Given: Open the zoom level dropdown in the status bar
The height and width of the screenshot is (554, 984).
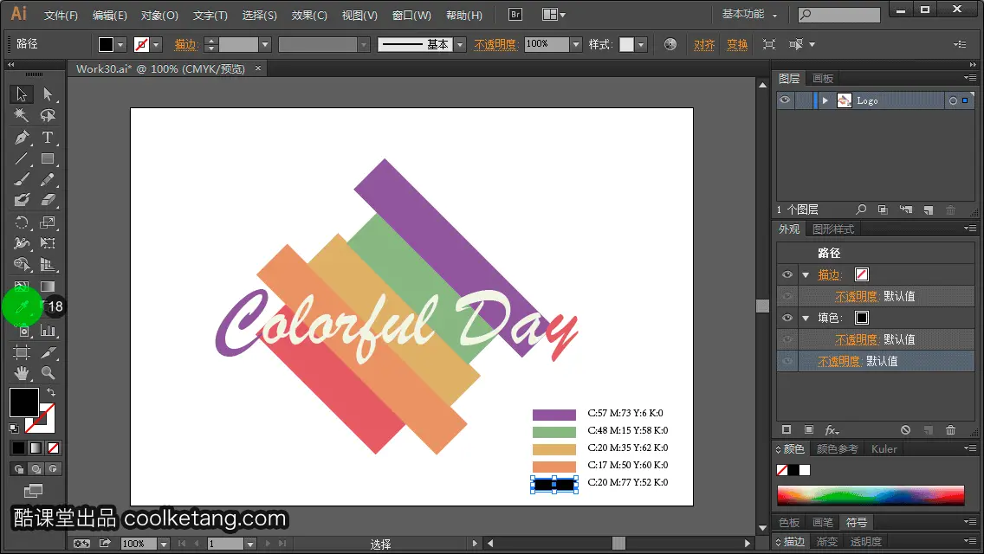Looking at the screenshot, I should click(x=163, y=544).
